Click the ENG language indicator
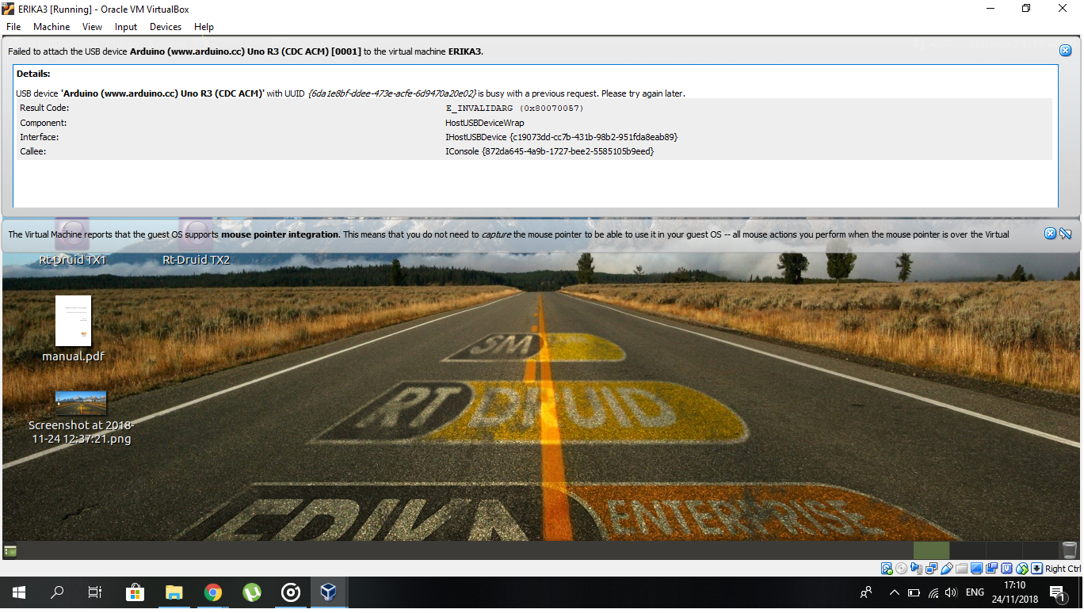The height and width of the screenshot is (613, 1084). pos(975,592)
